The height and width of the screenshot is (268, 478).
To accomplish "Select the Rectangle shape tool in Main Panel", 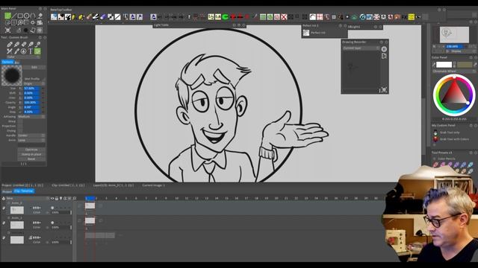I will tap(20, 16).
